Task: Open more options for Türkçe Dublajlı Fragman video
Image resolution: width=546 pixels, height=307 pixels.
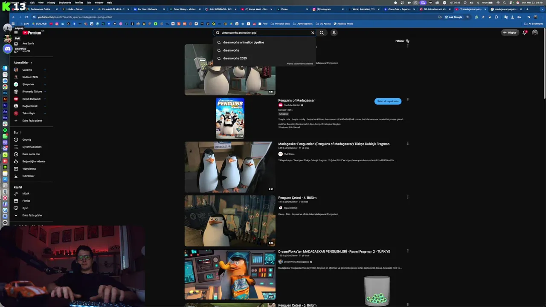Action: [408, 143]
